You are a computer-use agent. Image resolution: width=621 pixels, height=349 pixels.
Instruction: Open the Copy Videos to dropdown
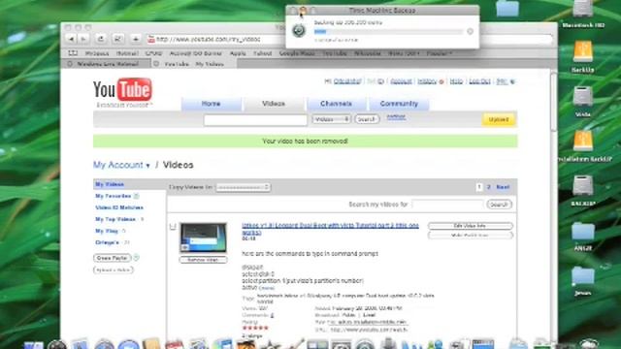tap(243, 187)
